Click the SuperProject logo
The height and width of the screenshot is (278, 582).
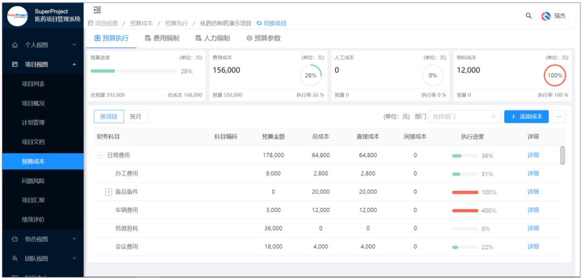pos(18,16)
